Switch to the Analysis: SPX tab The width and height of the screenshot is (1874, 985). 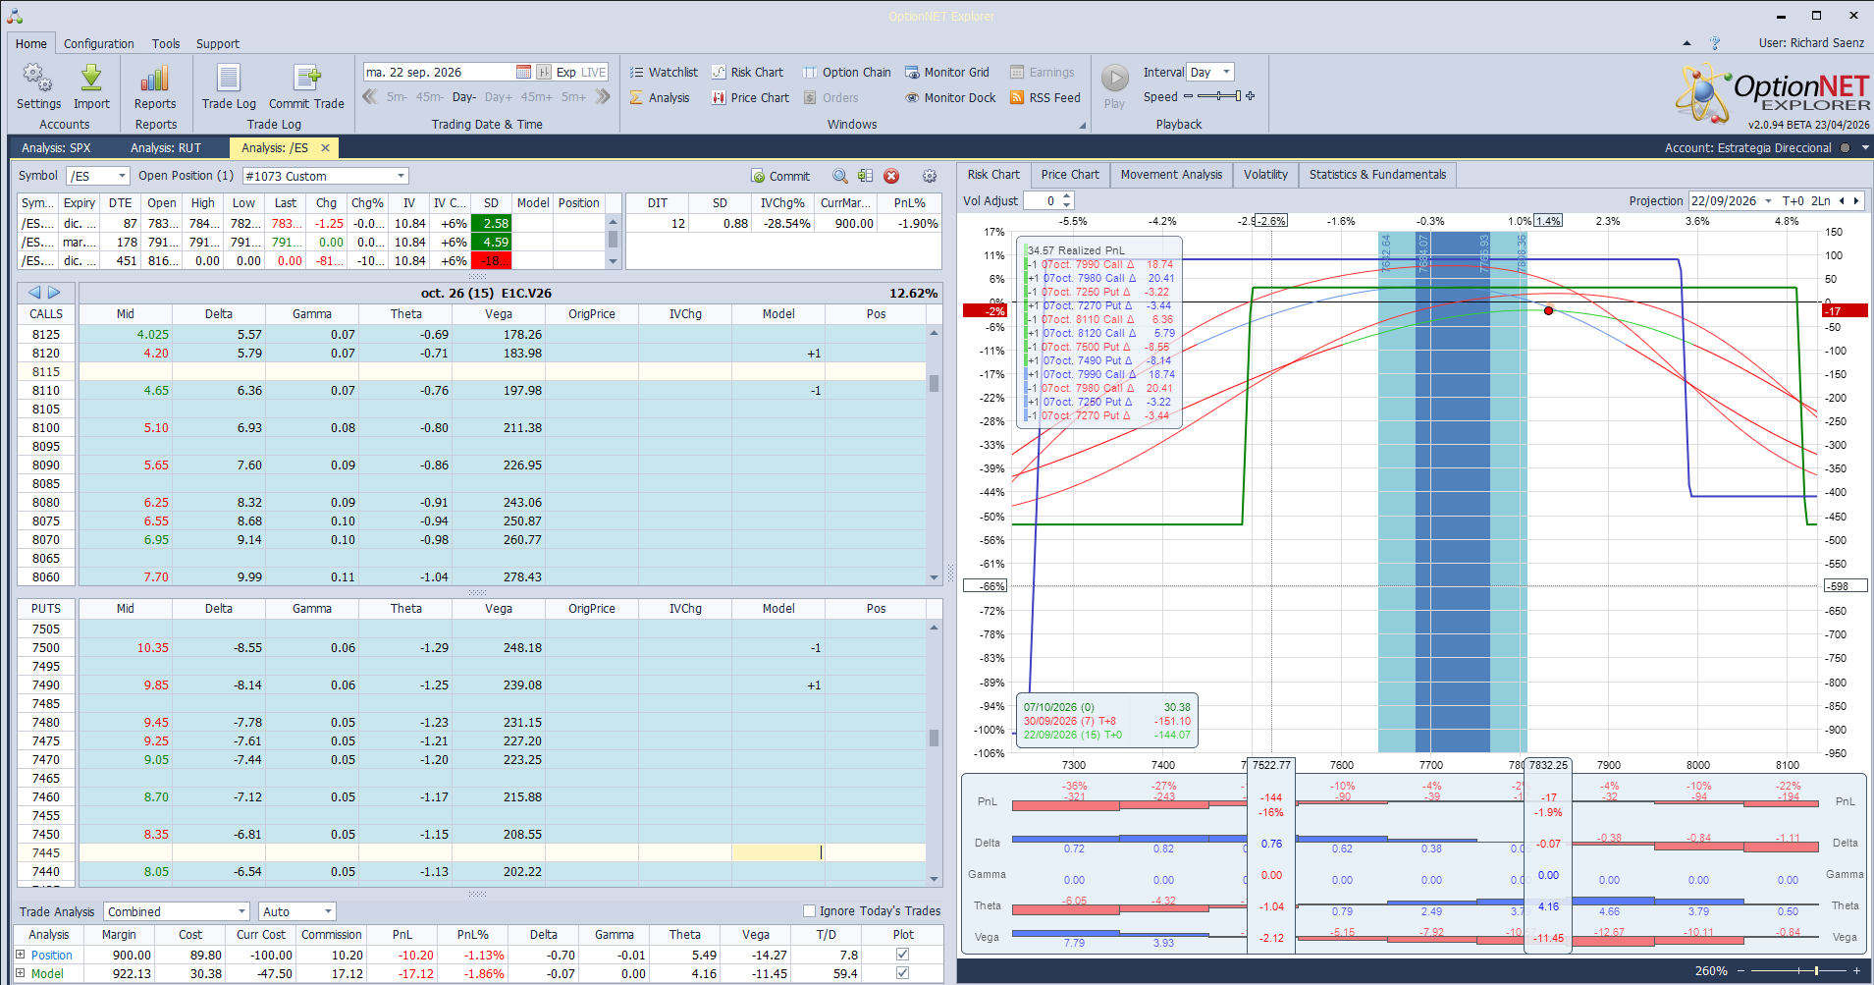(56, 148)
